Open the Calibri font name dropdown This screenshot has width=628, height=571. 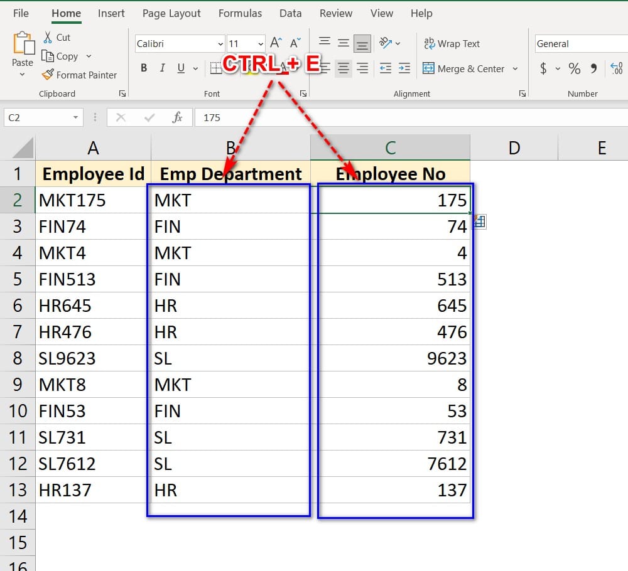coord(220,44)
